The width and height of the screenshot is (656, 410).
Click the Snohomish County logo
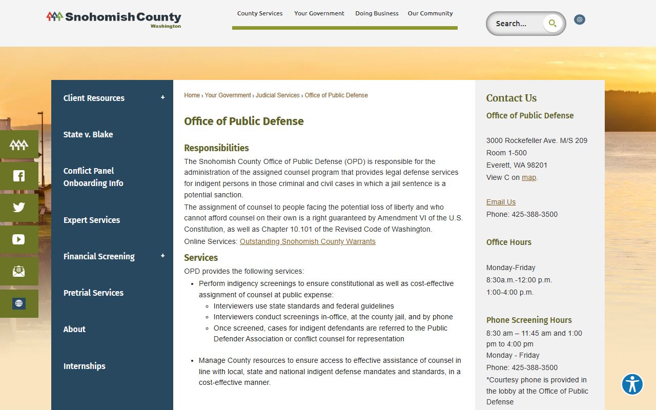pos(114,19)
